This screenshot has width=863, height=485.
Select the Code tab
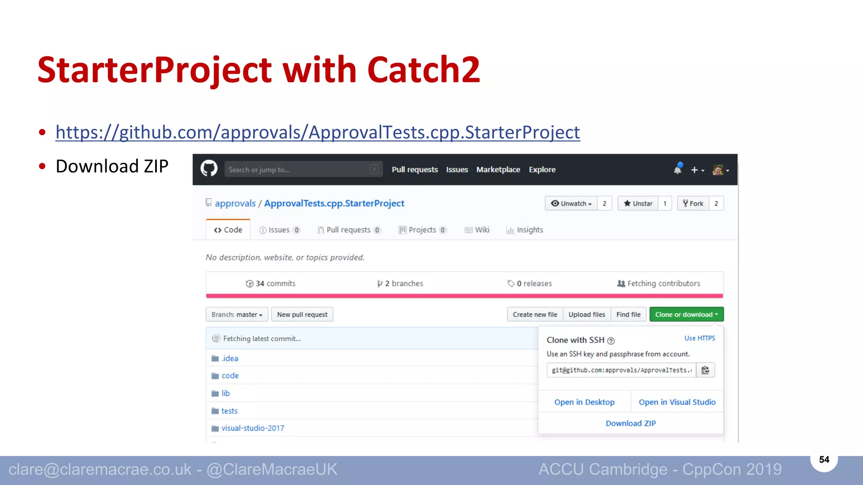[x=228, y=230]
